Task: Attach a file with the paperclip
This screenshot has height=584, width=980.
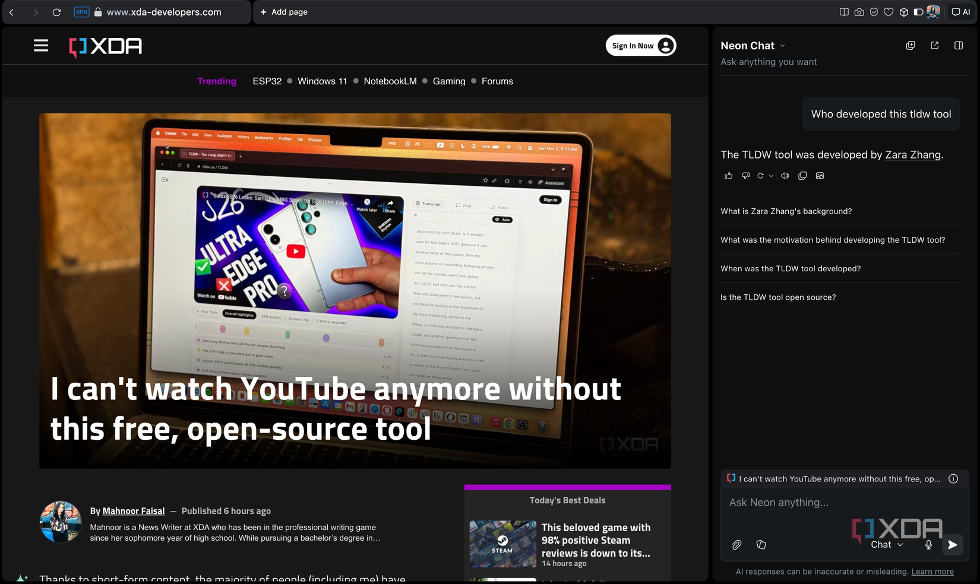Action: click(736, 545)
